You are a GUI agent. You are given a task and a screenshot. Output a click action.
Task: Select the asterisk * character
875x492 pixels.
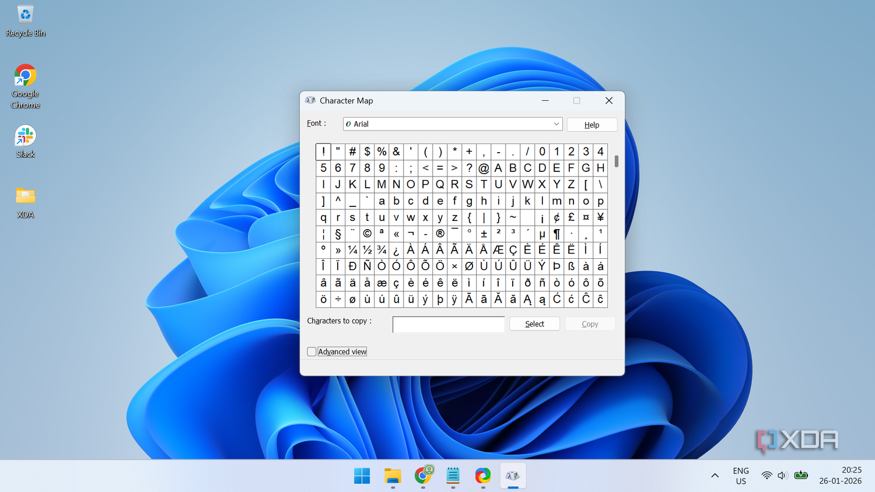[x=454, y=152]
